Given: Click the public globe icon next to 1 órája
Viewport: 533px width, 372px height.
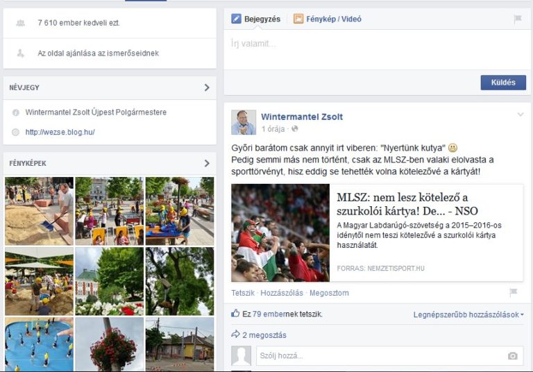Looking at the screenshot, I should point(295,128).
